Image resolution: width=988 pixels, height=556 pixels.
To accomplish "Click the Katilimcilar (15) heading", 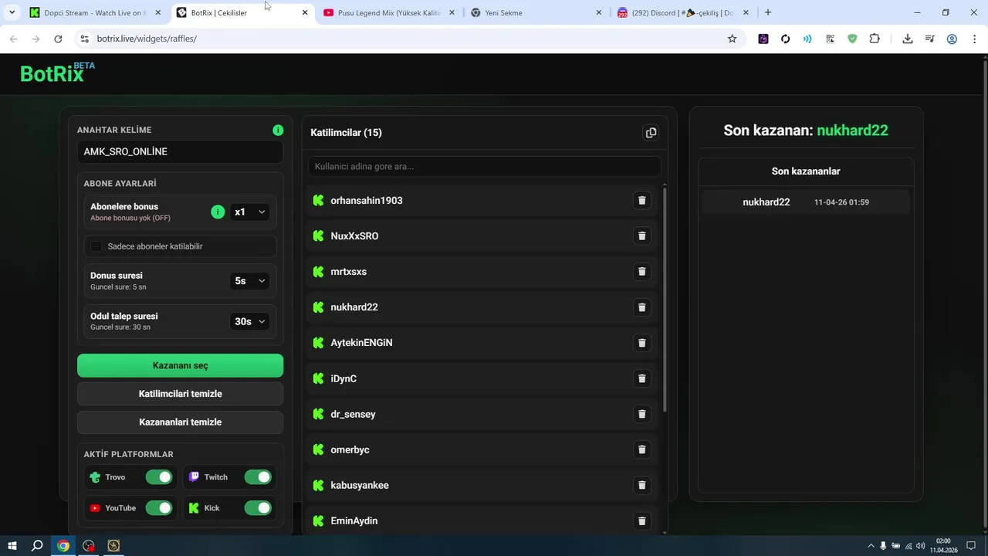I will point(346,133).
